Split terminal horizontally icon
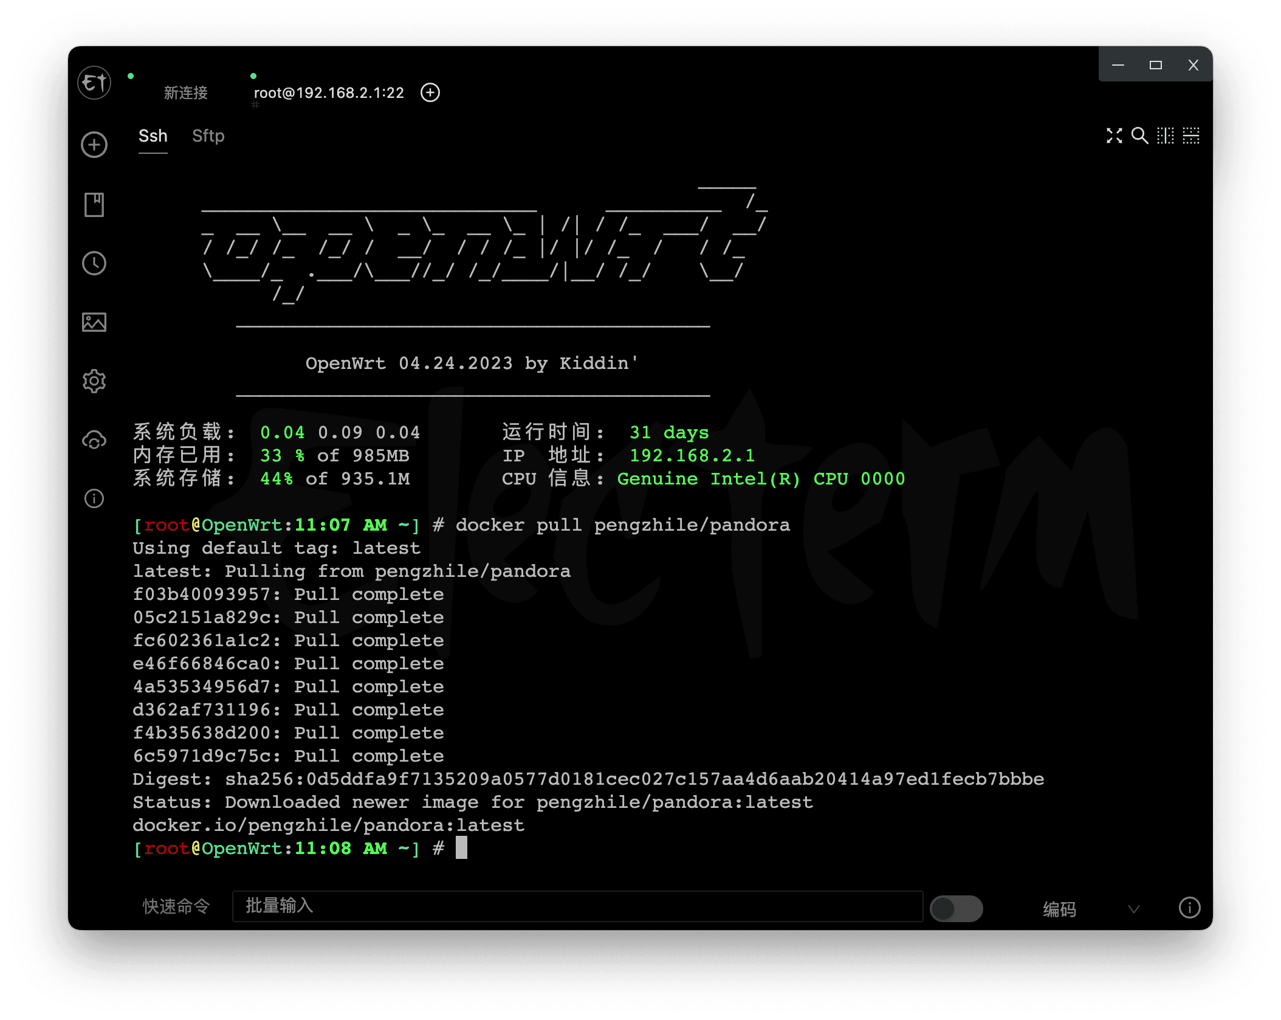 pos(1191,136)
